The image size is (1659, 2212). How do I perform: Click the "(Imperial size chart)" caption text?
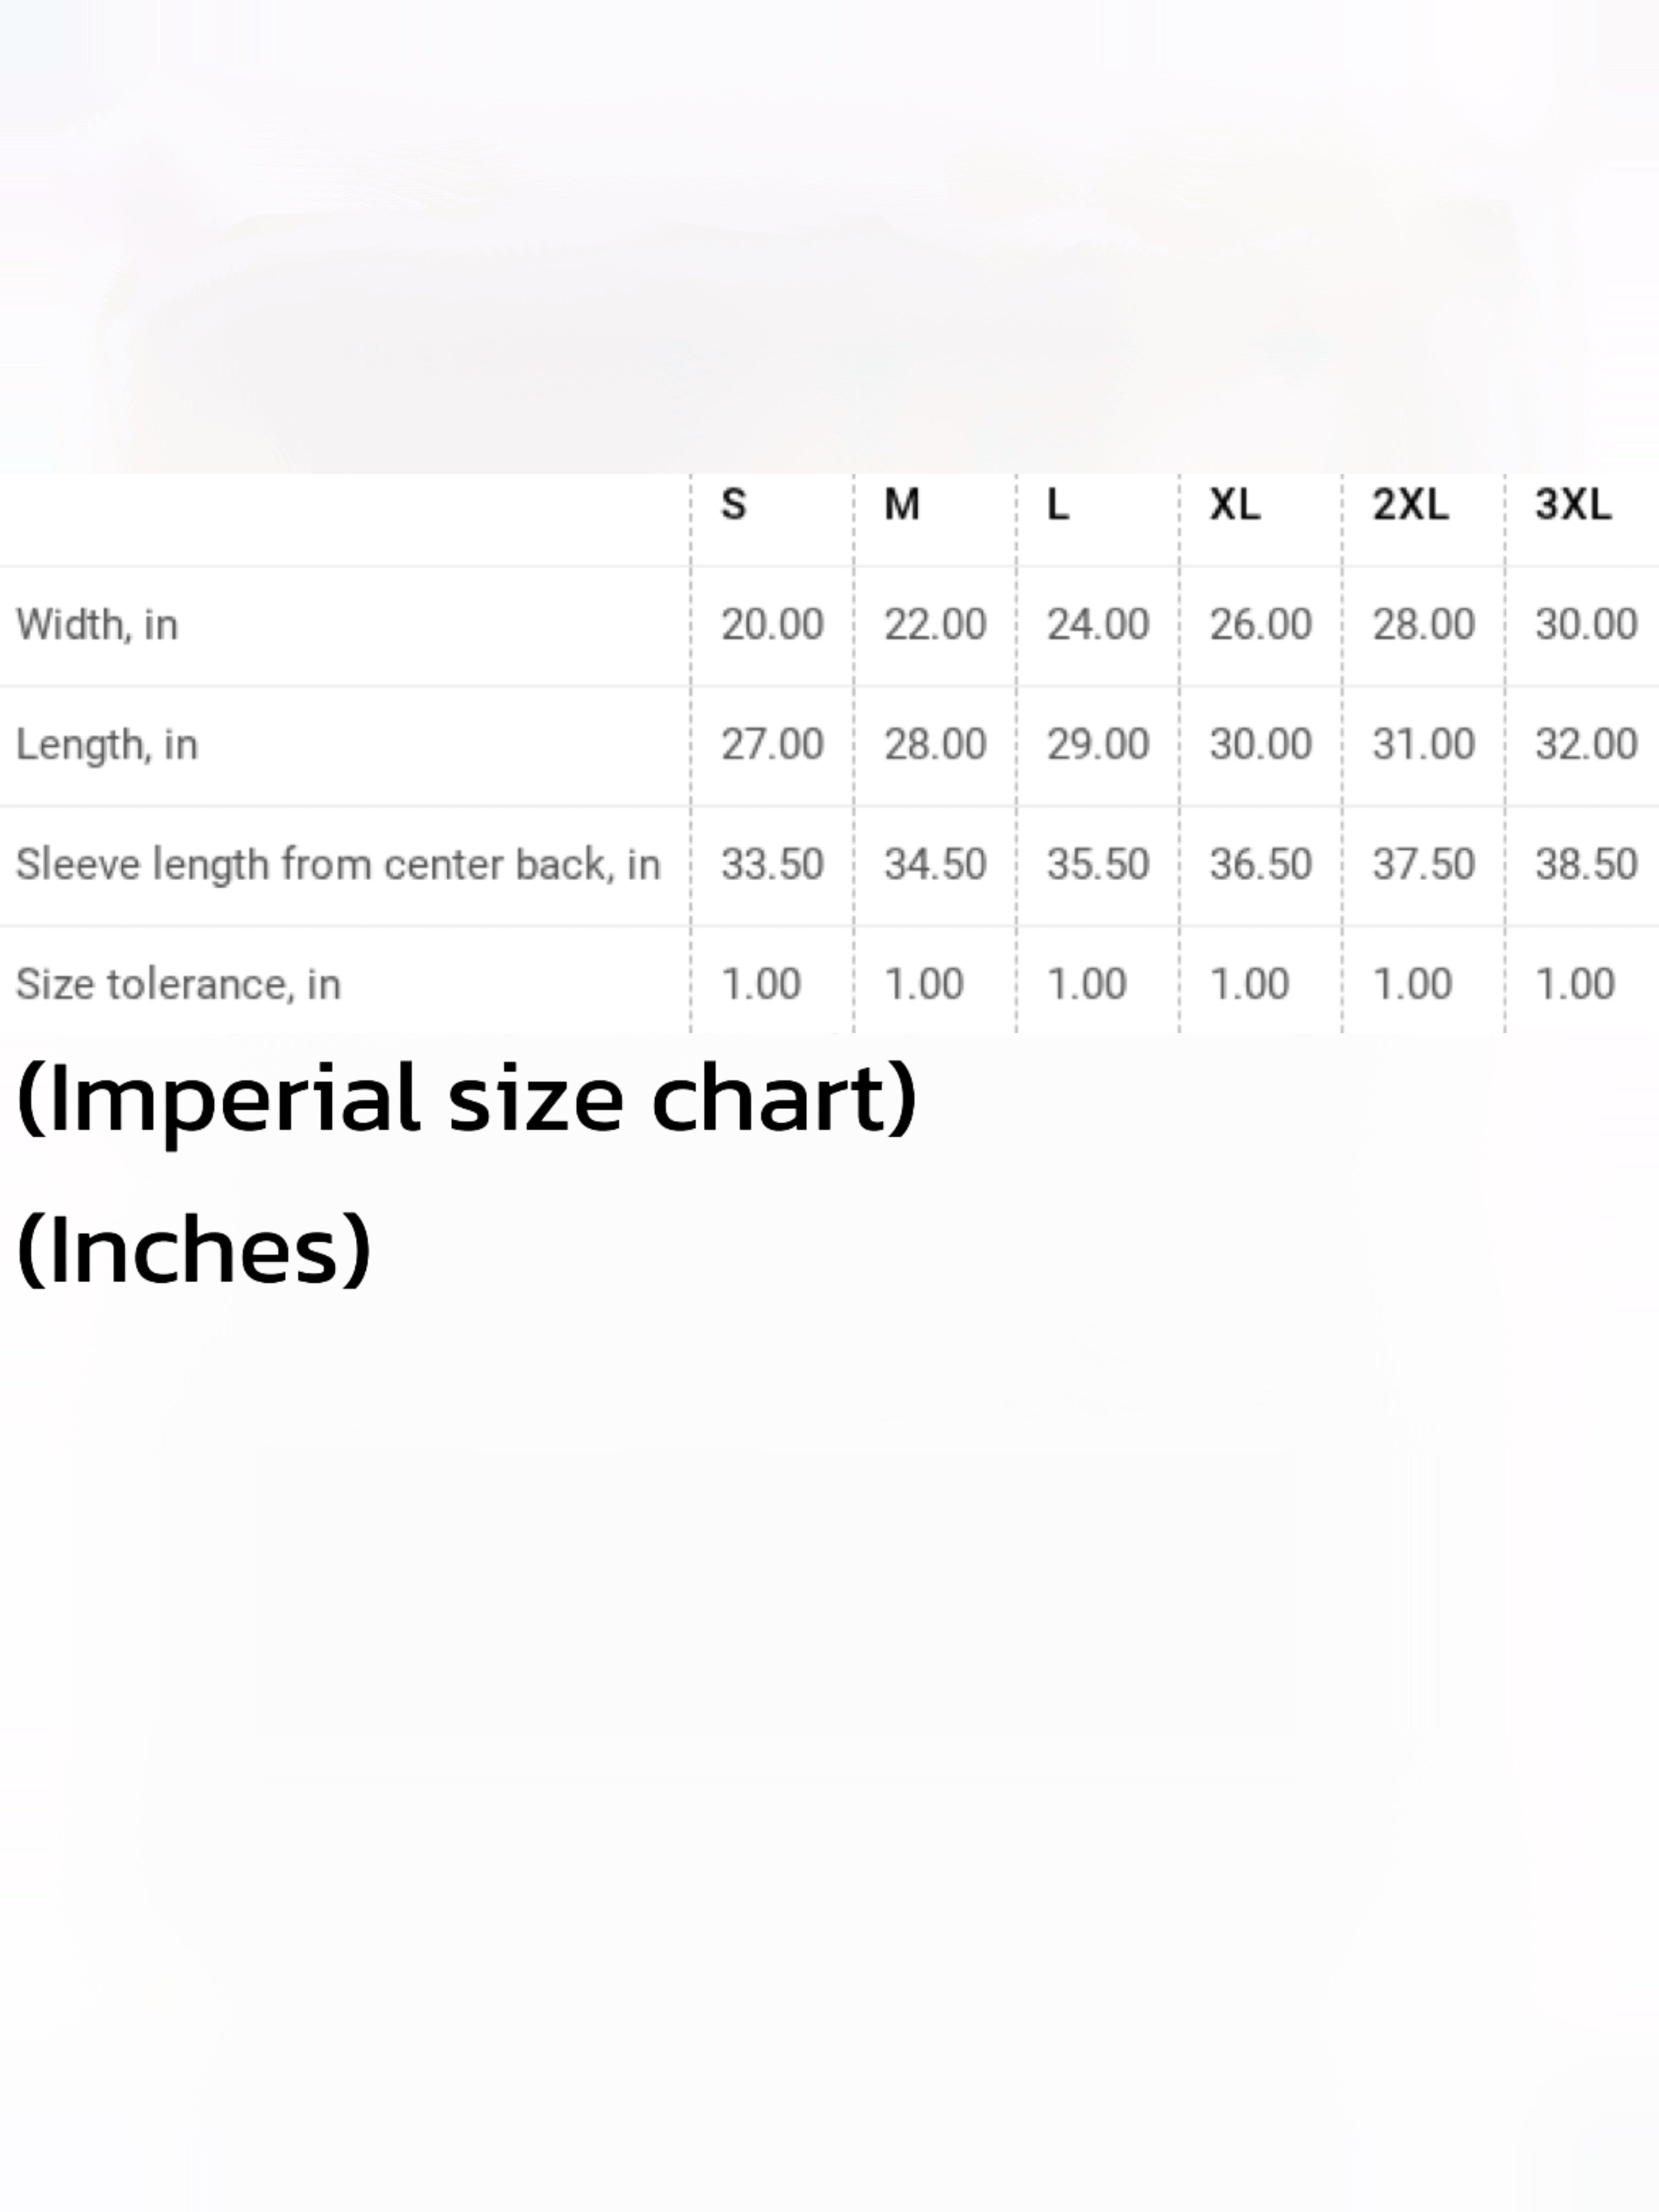pyautogui.click(x=466, y=1100)
